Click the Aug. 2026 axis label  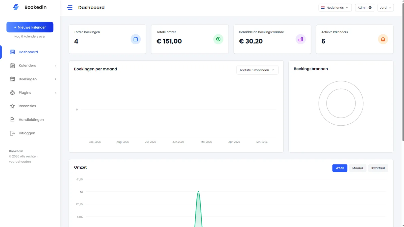tap(122, 142)
